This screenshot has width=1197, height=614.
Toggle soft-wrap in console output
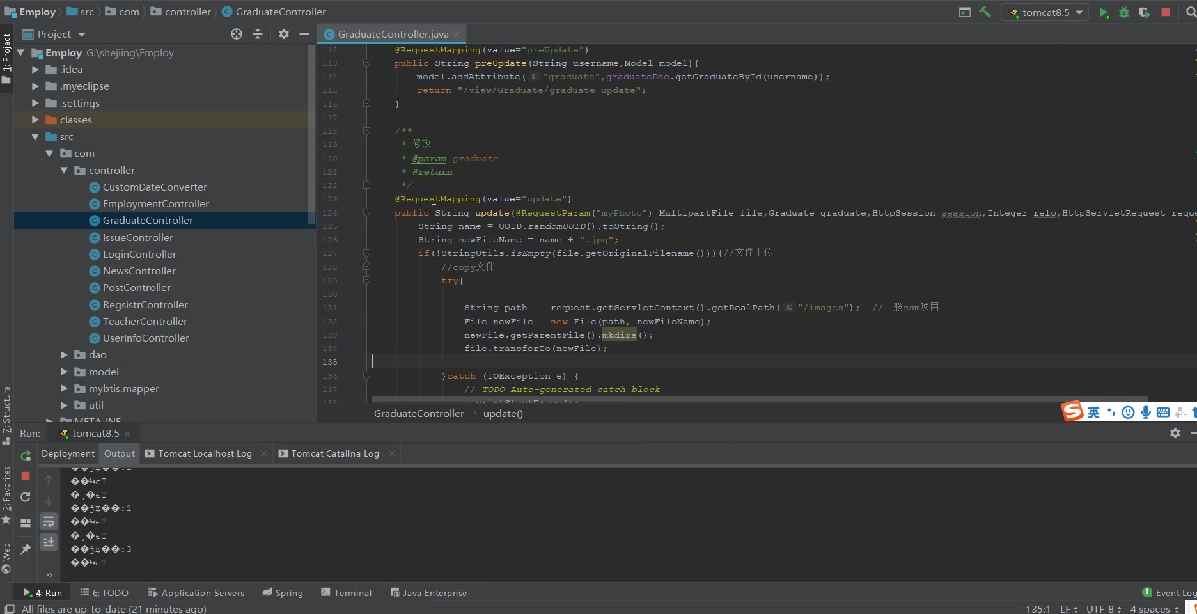(x=49, y=522)
